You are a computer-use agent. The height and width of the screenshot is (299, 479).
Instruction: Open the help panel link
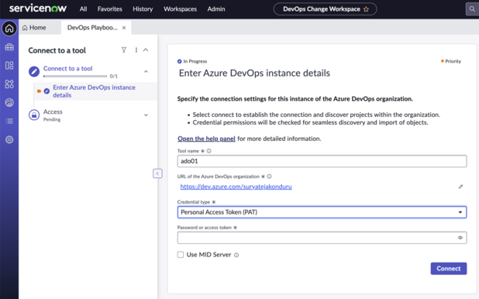coord(206,139)
